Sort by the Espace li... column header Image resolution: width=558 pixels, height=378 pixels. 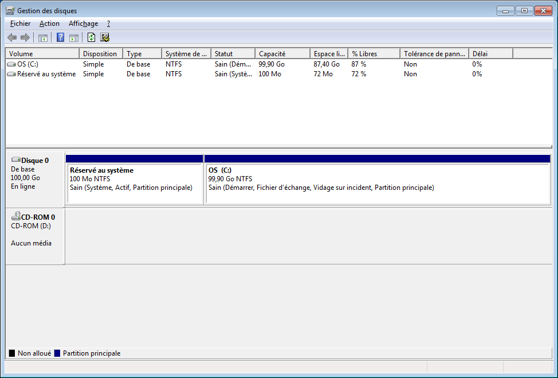[329, 54]
